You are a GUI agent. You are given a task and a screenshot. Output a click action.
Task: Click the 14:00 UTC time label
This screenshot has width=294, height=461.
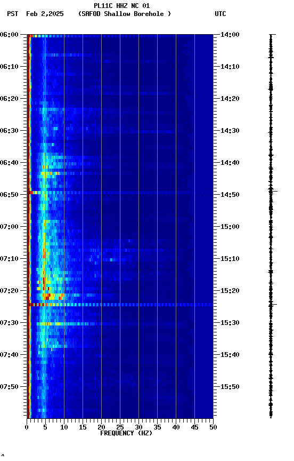pyautogui.click(x=230, y=35)
